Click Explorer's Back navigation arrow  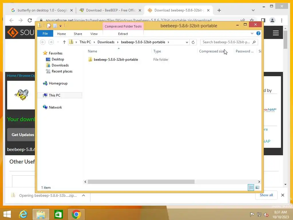point(43,42)
